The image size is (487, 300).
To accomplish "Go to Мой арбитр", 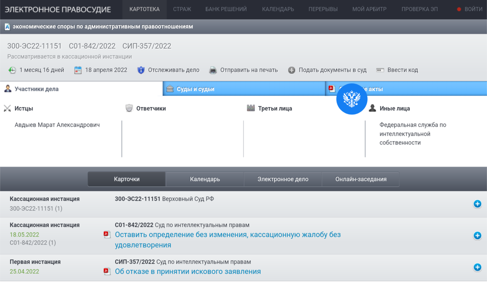I will tap(369, 9).
